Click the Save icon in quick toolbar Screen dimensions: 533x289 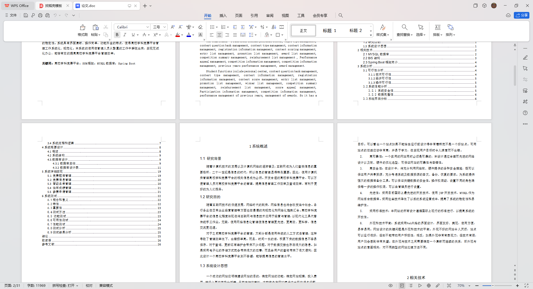26,15
